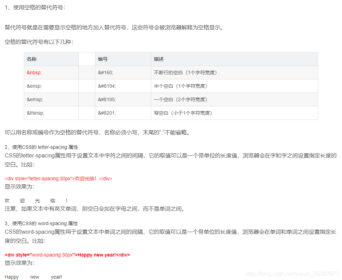Click the &thinsp; name cell

click(x=36, y=113)
